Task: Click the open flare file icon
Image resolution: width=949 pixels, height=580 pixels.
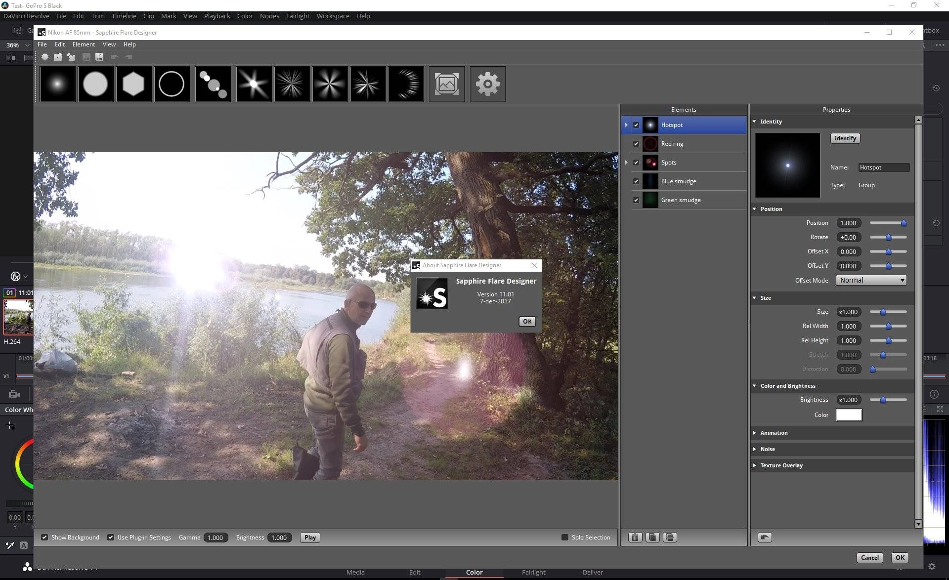Action: coord(58,57)
